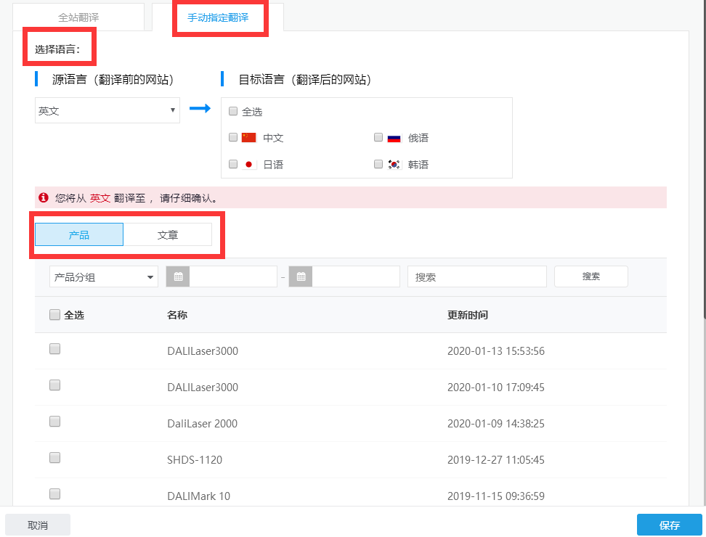Switch to the 文章 tab
Viewport: 706px width, 537px height.
click(x=168, y=235)
